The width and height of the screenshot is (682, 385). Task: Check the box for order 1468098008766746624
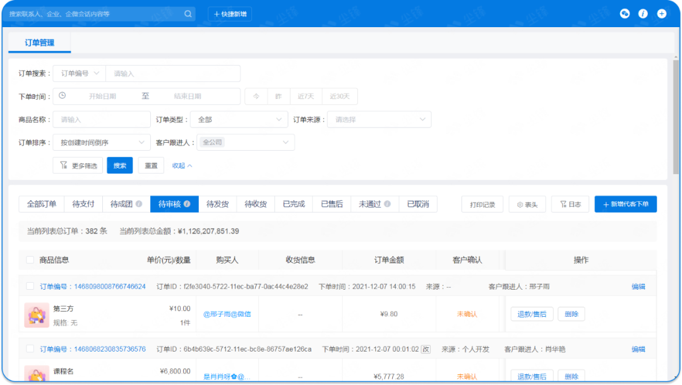tap(30, 286)
